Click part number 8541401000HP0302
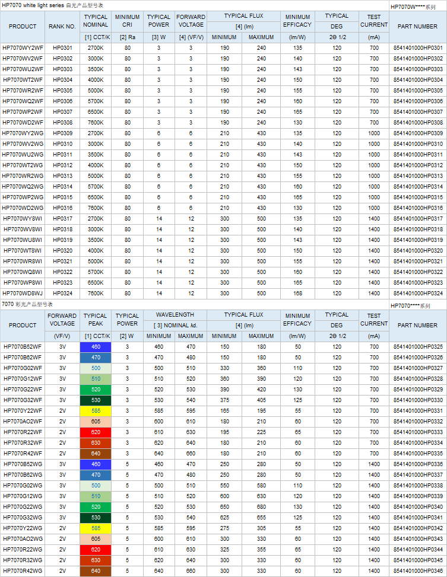Screen dimensions: 447x577 point(418,59)
